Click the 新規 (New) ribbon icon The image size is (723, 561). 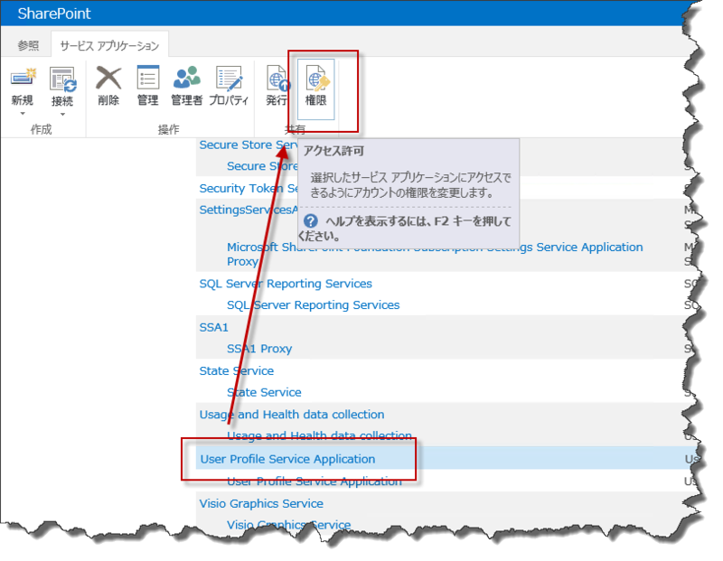[23, 77]
